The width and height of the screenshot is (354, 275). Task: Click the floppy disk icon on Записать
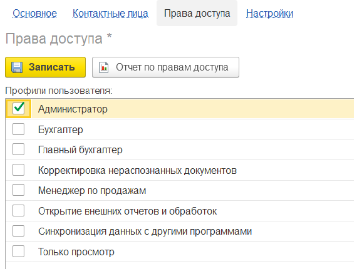(x=17, y=67)
